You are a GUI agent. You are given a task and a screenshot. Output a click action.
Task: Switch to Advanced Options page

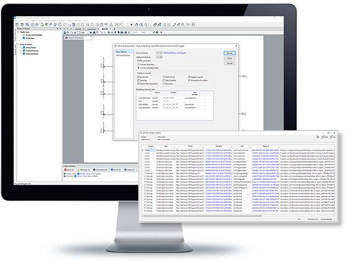click(123, 55)
